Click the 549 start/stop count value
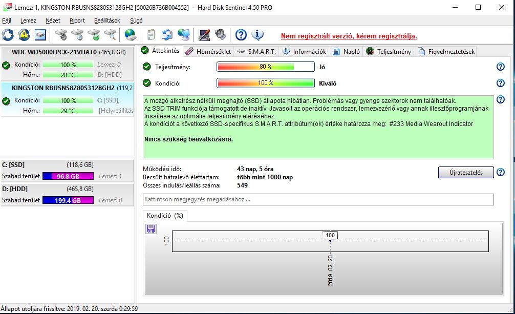Image resolution: width=515 pixels, height=314 pixels. click(x=242, y=185)
